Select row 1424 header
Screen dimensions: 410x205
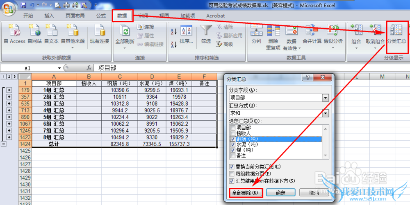pyautogui.click(x=25, y=144)
